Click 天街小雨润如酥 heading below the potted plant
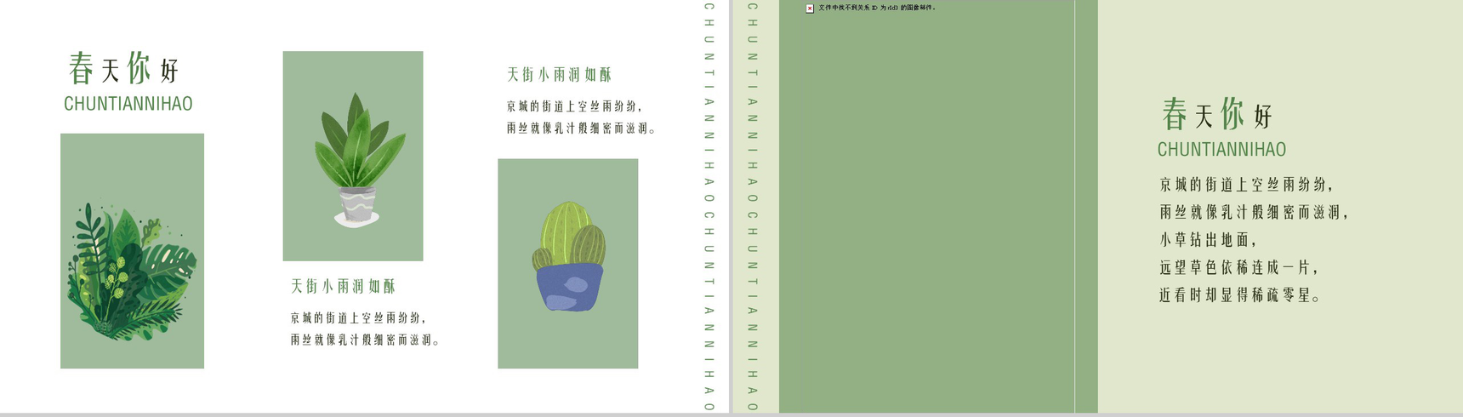 pos(344,286)
